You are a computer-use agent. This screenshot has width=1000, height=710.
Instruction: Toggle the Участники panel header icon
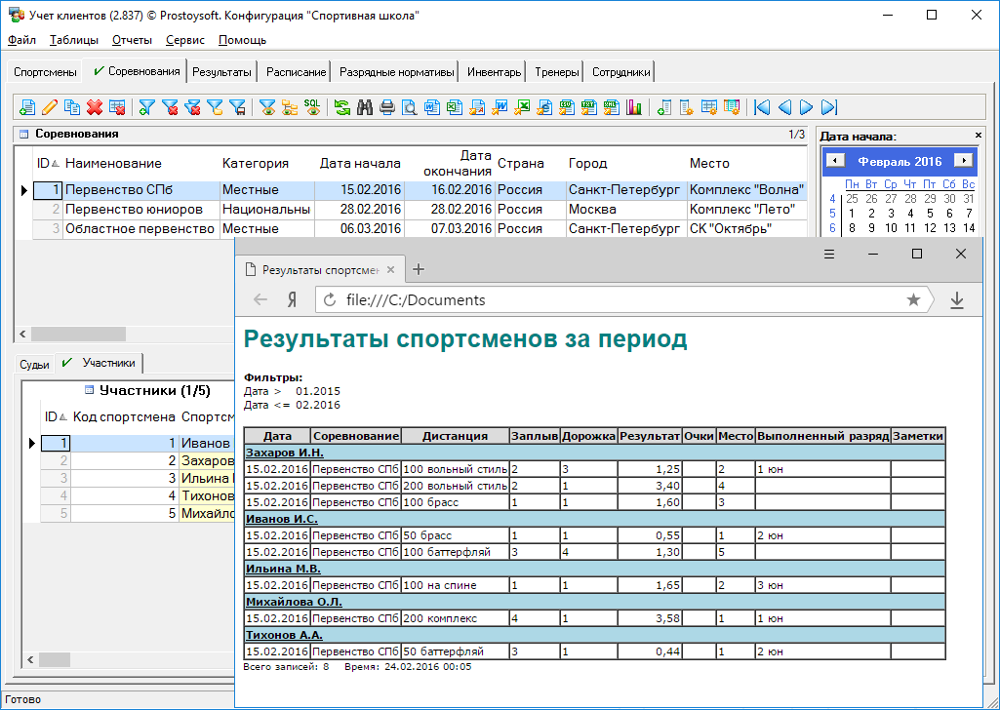pos(89,391)
